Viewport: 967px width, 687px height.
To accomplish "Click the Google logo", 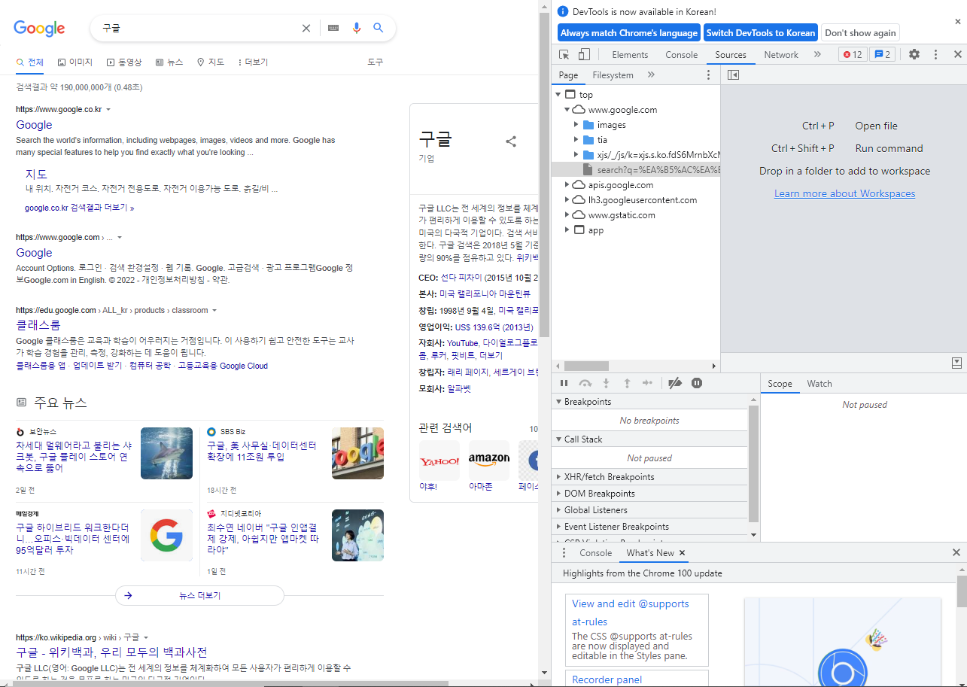I will click(39, 29).
